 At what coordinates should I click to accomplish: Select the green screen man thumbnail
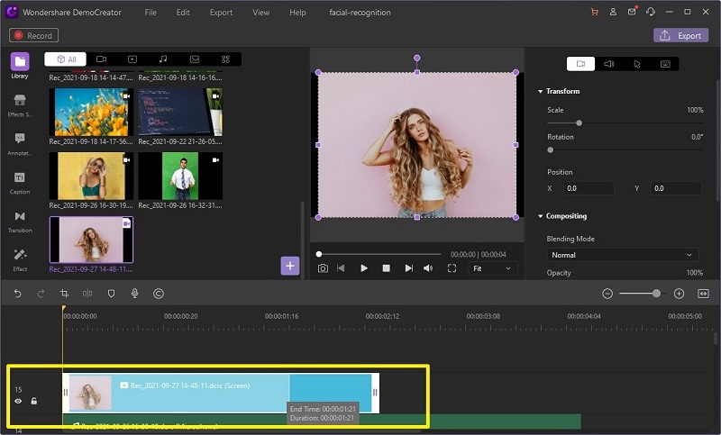click(x=179, y=175)
